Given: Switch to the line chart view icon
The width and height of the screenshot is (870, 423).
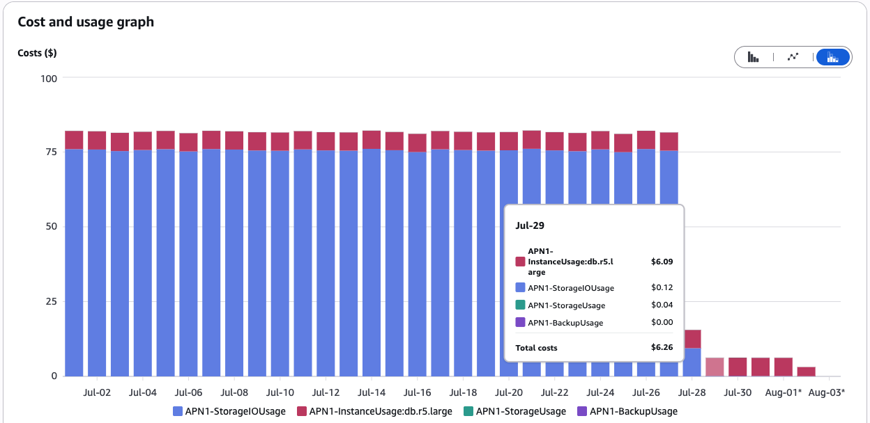Looking at the screenshot, I should click(793, 57).
